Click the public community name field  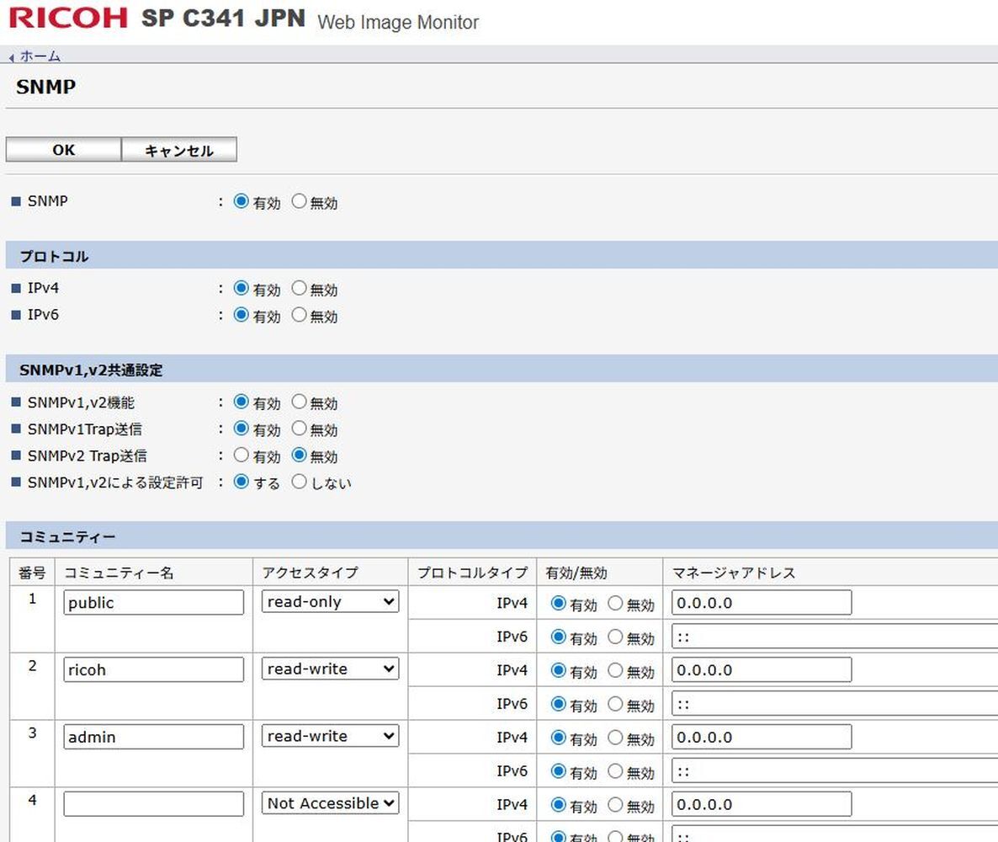pyautogui.click(x=153, y=603)
